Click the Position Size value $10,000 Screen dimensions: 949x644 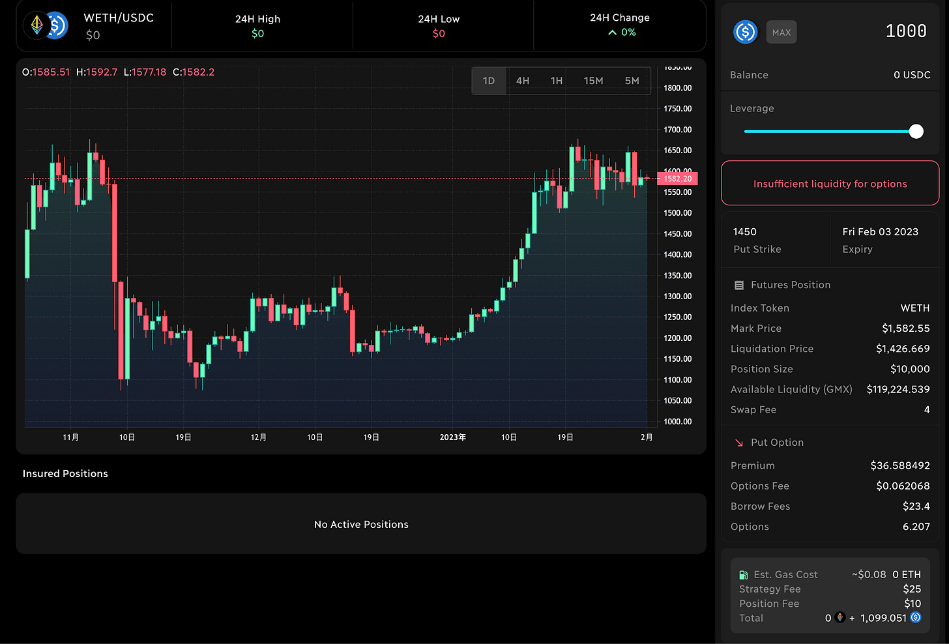pos(910,369)
